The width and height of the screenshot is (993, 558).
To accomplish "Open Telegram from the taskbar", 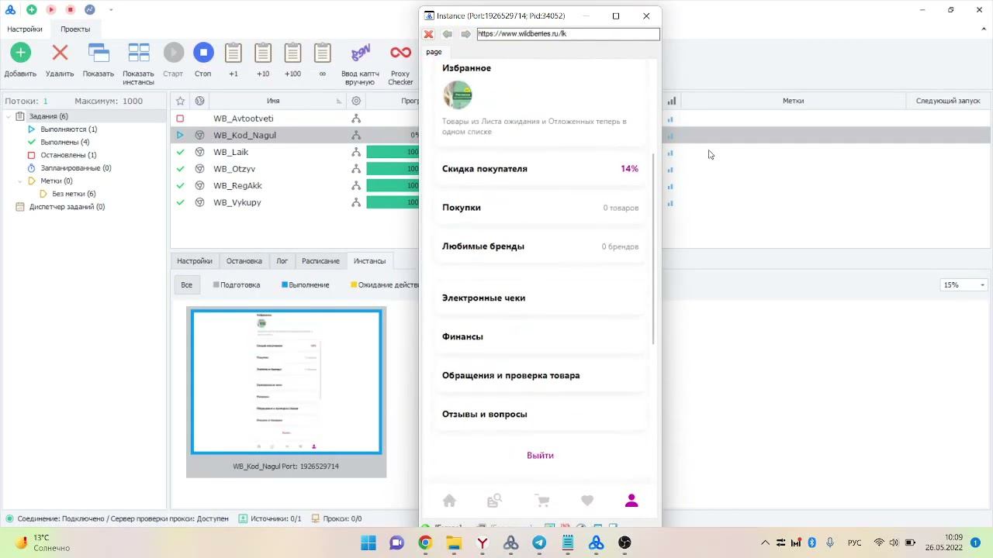I will (x=539, y=543).
